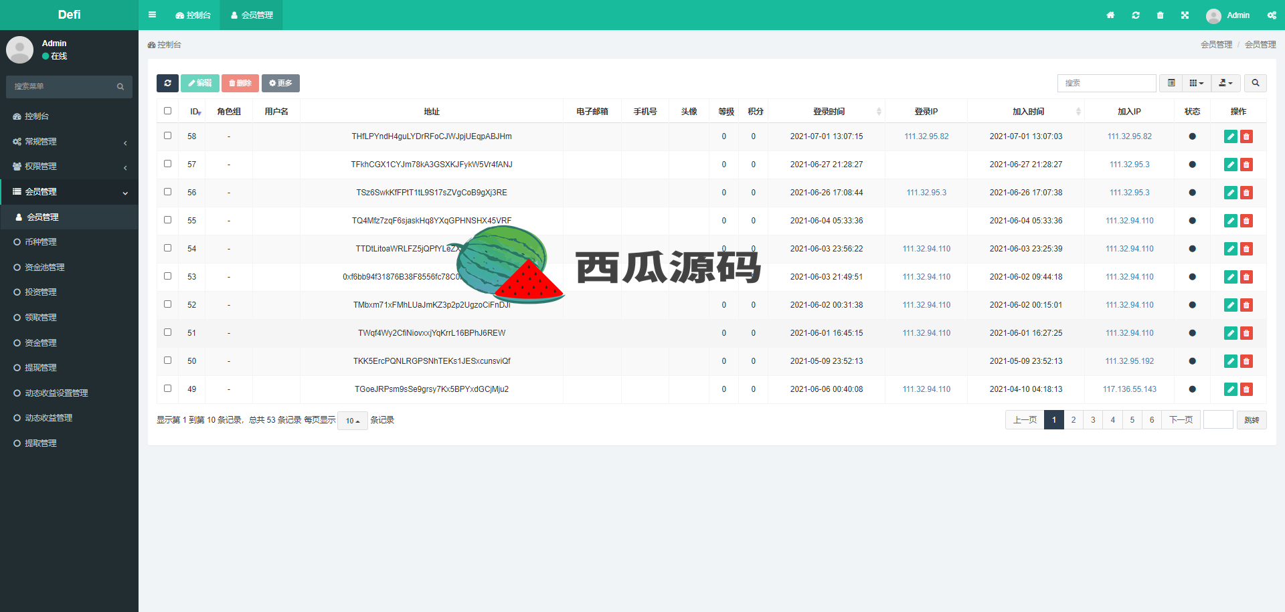Open the page size dropdown showing 10
This screenshot has height=612, width=1285.
click(352, 421)
